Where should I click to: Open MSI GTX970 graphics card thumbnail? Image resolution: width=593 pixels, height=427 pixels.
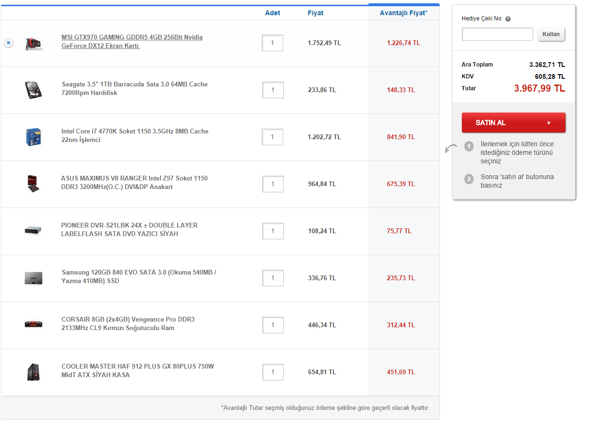(33, 43)
